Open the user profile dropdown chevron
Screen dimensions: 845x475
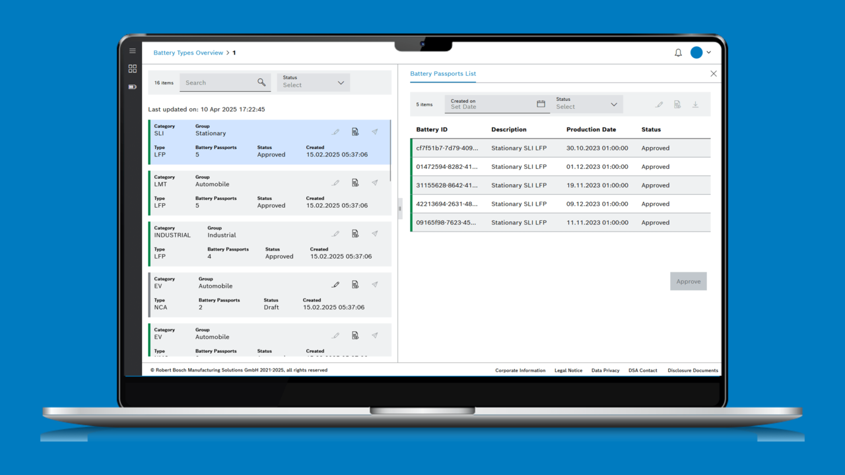[x=709, y=52]
